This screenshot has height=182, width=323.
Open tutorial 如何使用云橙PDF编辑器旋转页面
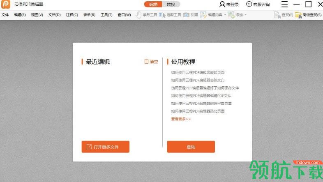pyautogui.click(x=198, y=72)
